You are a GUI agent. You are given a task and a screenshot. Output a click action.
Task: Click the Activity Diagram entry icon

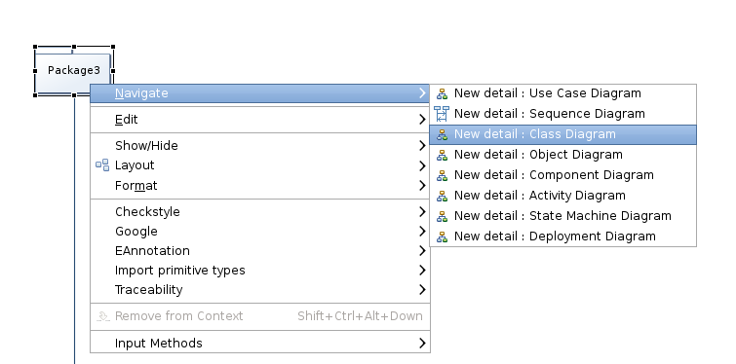point(442,196)
